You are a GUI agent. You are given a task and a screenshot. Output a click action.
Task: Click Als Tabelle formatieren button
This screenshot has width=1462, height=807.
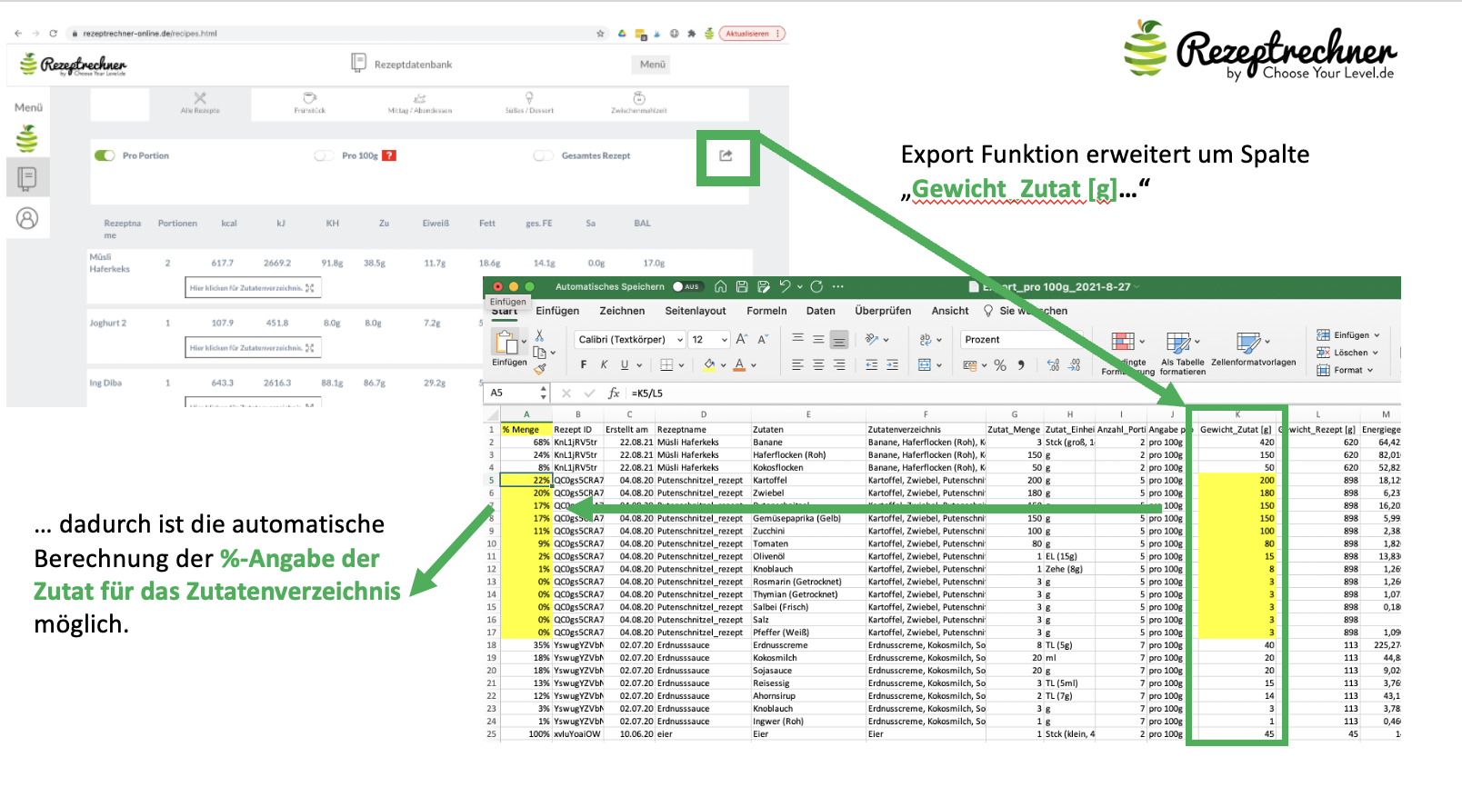tap(1182, 354)
